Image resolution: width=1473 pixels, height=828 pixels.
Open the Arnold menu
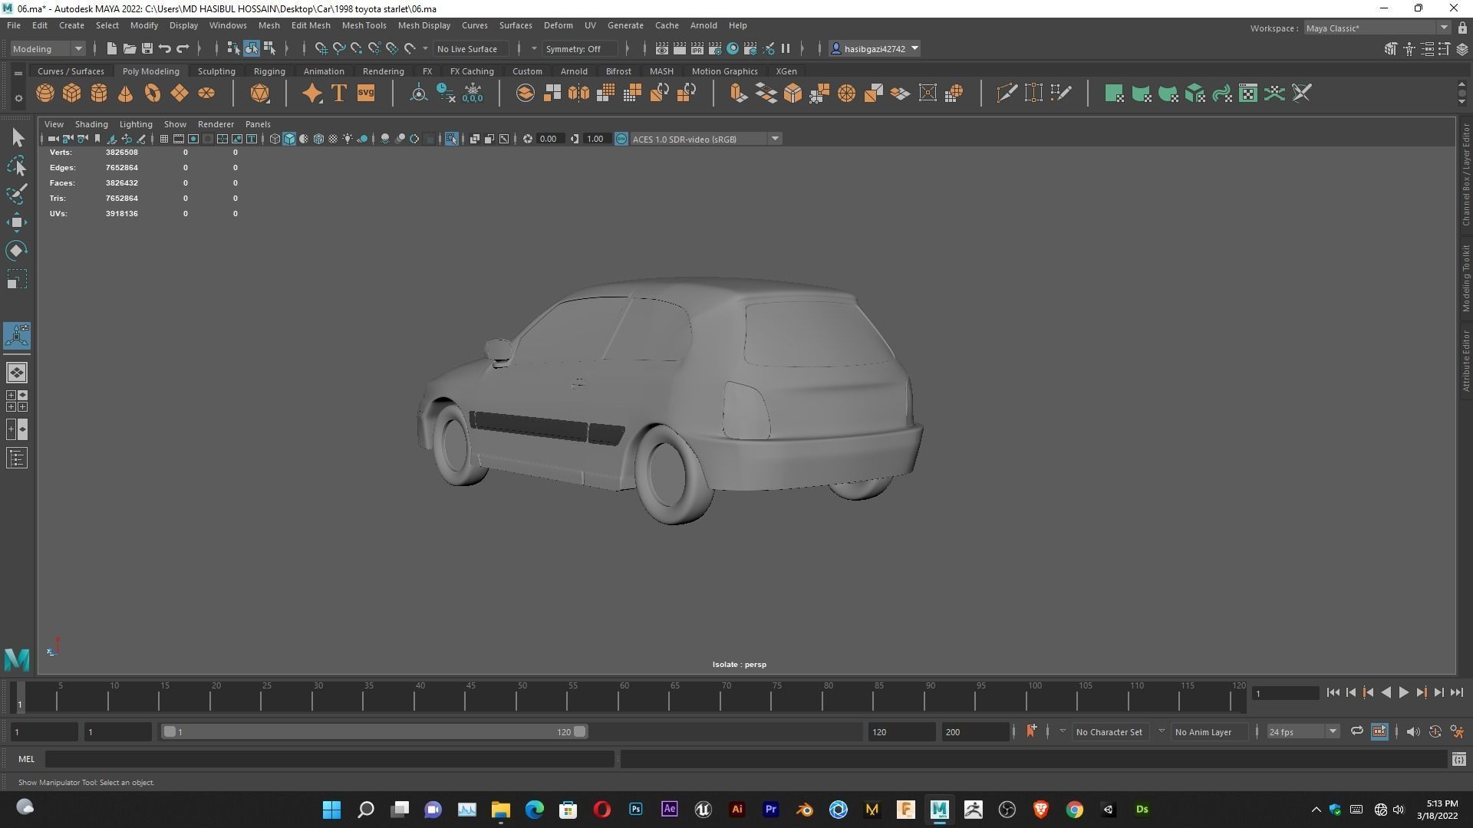coord(704,25)
